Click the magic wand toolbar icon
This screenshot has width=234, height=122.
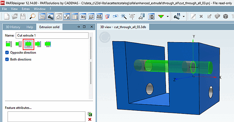124,17
